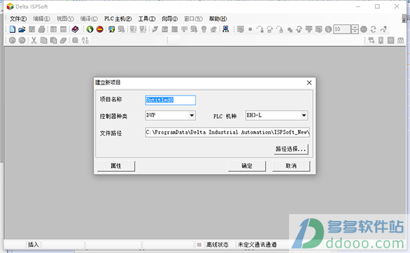Open the purple help book icon
The height and width of the screenshot is (253, 410).
[x=75, y=29]
